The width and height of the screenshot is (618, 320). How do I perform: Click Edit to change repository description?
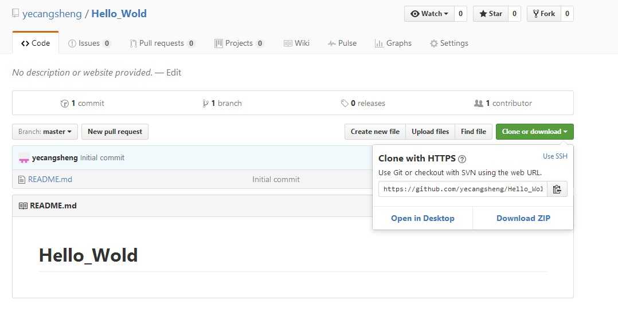point(174,73)
